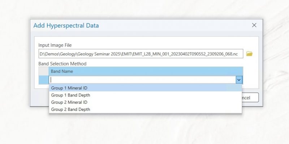Select the blue row header cell
Viewport: 289px width, 144px height.
point(44,80)
